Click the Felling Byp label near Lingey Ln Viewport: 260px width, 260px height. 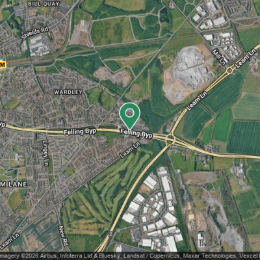(80, 132)
